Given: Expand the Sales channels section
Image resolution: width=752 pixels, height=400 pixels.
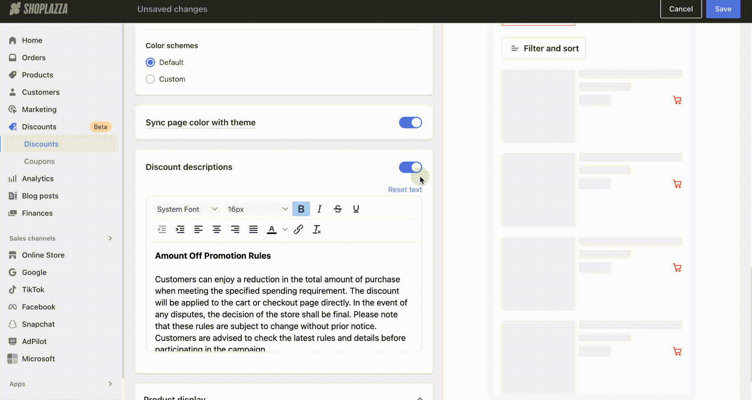Looking at the screenshot, I should coord(110,238).
